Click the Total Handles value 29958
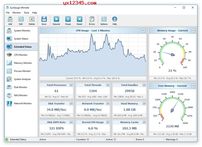 pos(130,91)
